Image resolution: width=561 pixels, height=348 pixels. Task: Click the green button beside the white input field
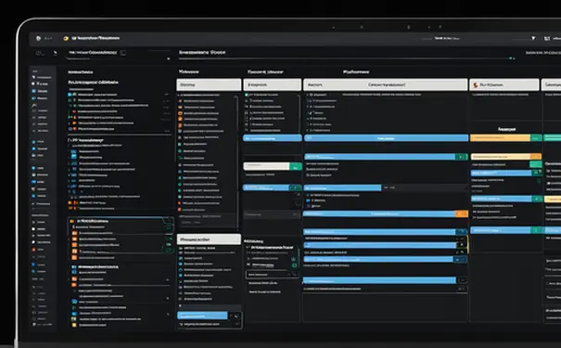[x=296, y=166]
